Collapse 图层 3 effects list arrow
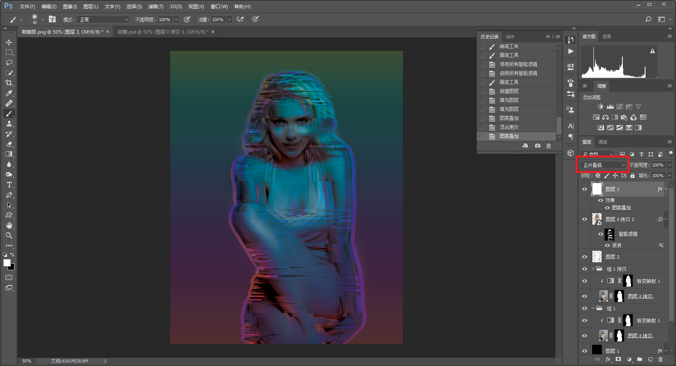This screenshot has width=676, height=366. pyautogui.click(x=666, y=189)
